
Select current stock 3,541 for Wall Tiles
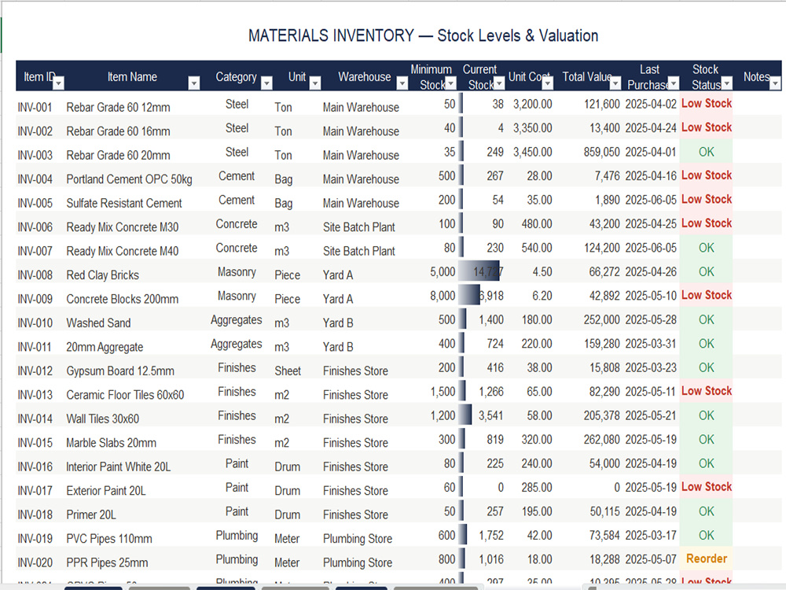[x=490, y=416]
